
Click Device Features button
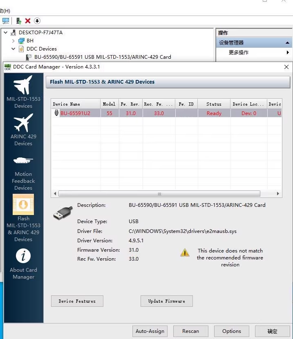pyautogui.click(x=77, y=301)
